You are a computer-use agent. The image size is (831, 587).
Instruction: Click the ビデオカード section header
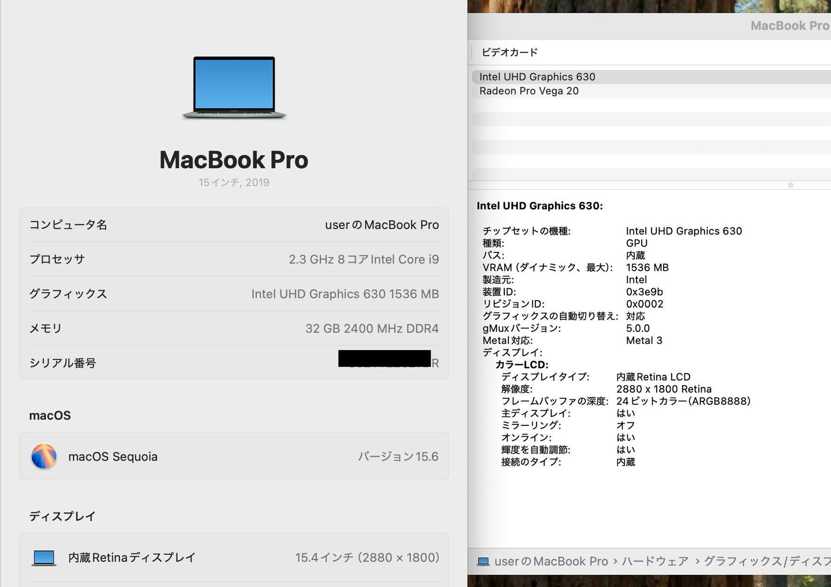tap(508, 52)
